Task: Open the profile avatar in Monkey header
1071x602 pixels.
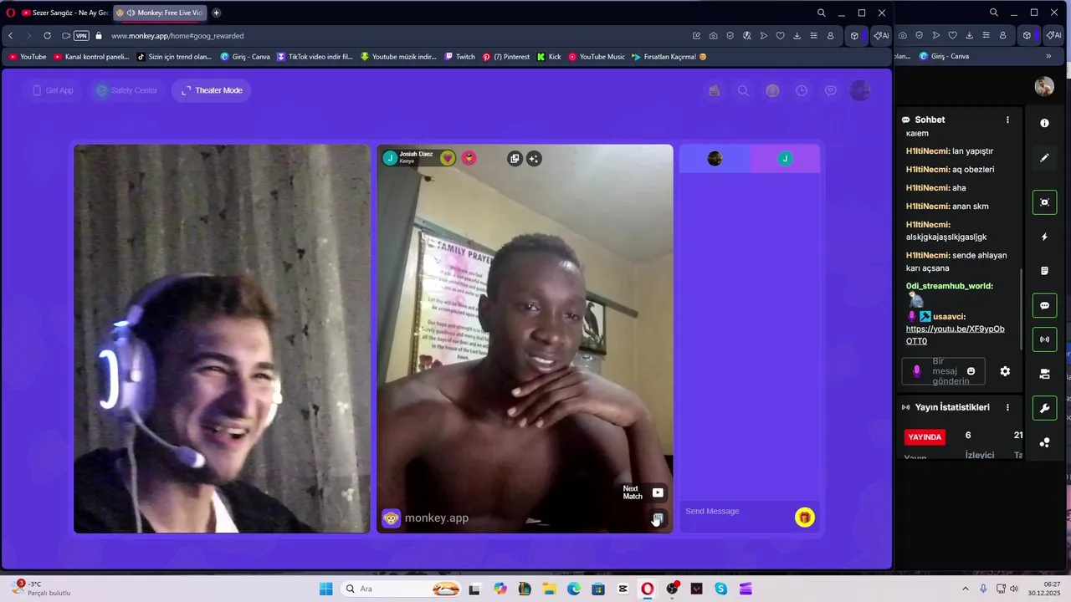Action: coord(860,90)
